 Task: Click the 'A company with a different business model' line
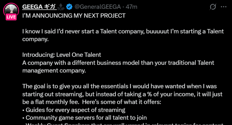[x=118, y=63]
